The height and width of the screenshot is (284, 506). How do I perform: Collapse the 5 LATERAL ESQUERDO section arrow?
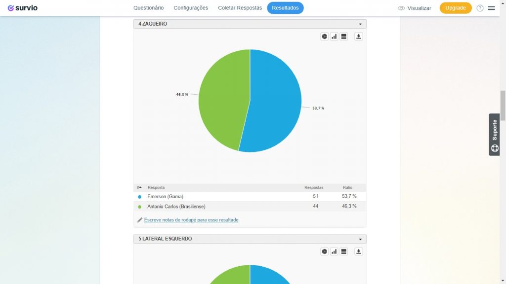click(x=360, y=239)
